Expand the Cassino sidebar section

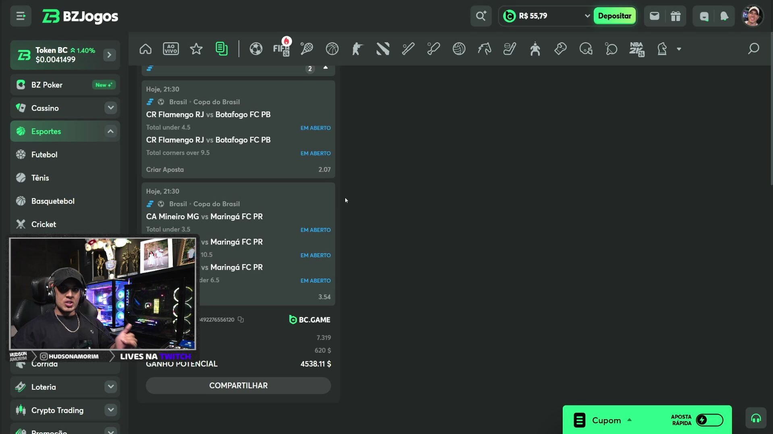click(110, 108)
